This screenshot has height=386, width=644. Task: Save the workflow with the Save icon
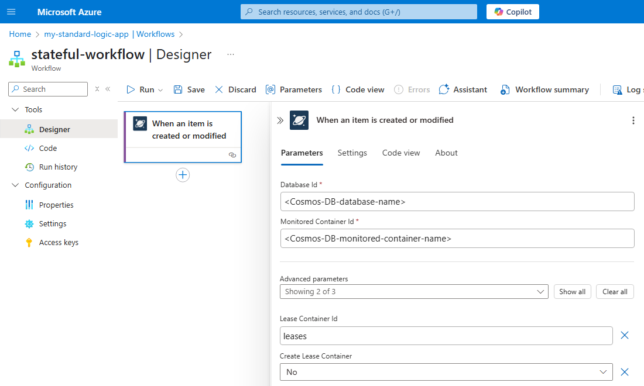click(178, 89)
